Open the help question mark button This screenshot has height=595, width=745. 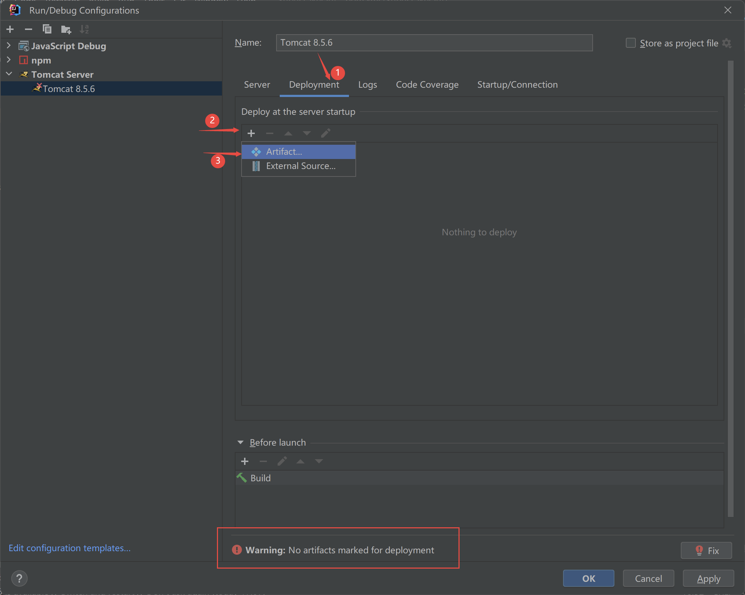[19, 578]
